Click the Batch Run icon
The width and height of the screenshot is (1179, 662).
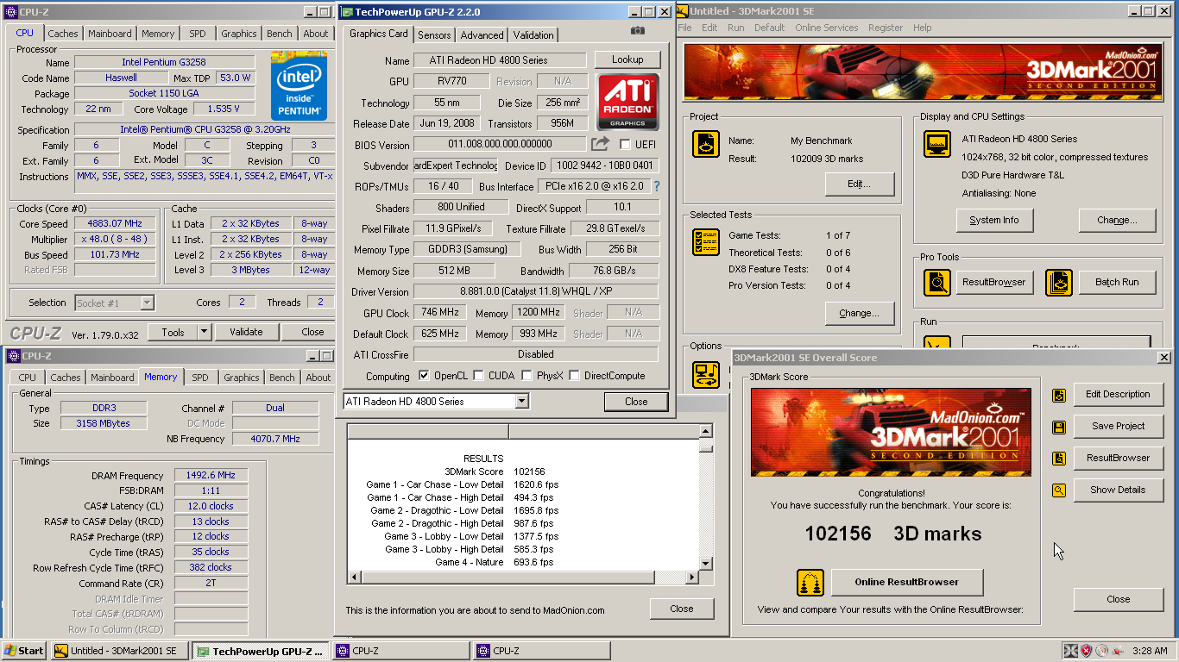coord(1059,282)
